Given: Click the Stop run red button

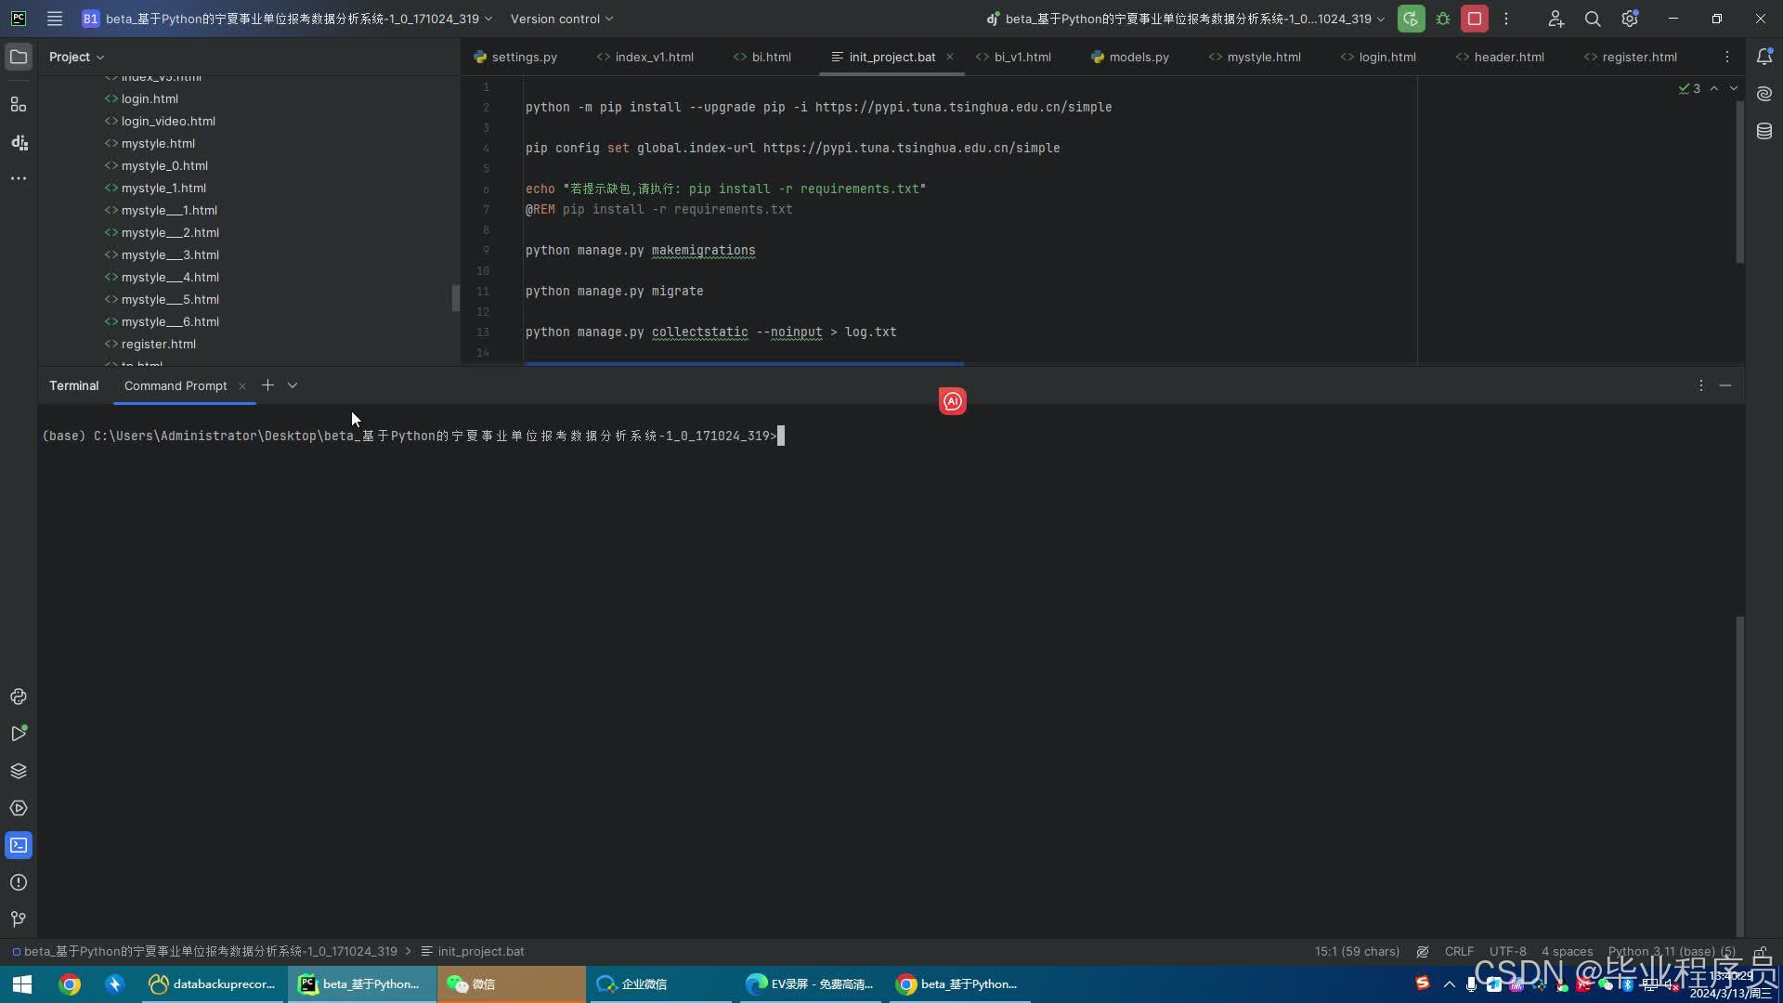Looking at the screenshot, I should point(1474,19).
